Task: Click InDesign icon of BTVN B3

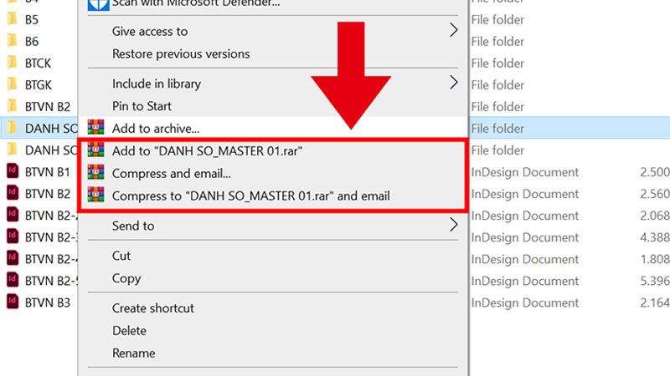Action: (x=13, y=302)
